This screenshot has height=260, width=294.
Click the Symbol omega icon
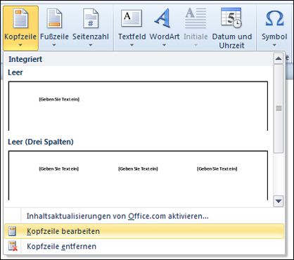pos(274,18)
